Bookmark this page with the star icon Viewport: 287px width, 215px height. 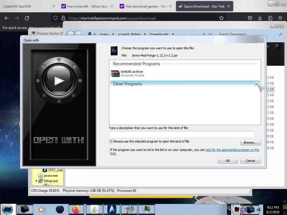[x=221, y=18]
